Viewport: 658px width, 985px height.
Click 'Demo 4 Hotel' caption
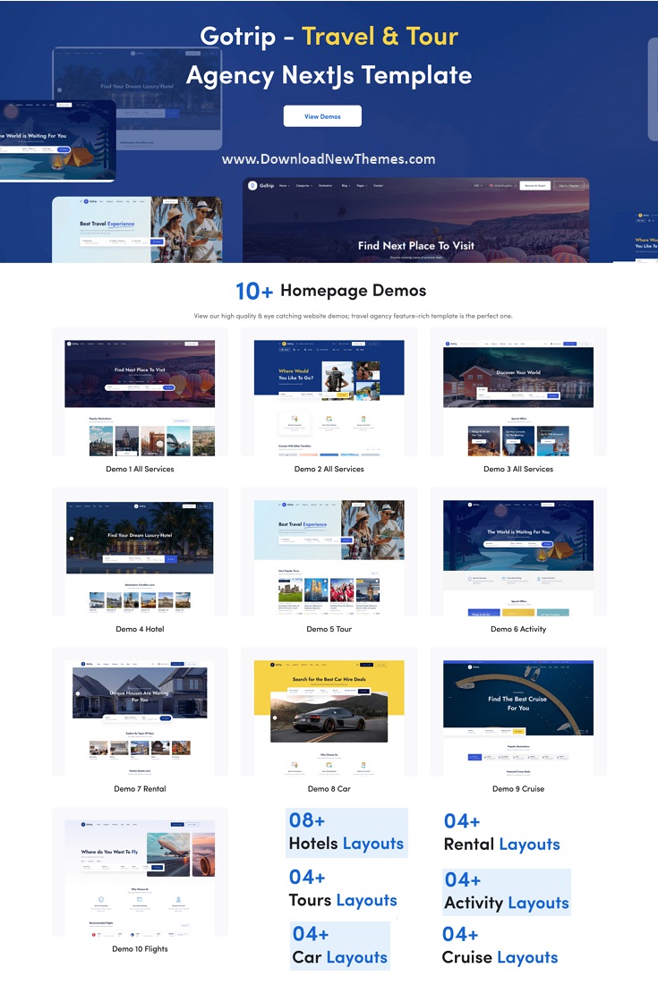pyautogui.click(x=140, y=630)
